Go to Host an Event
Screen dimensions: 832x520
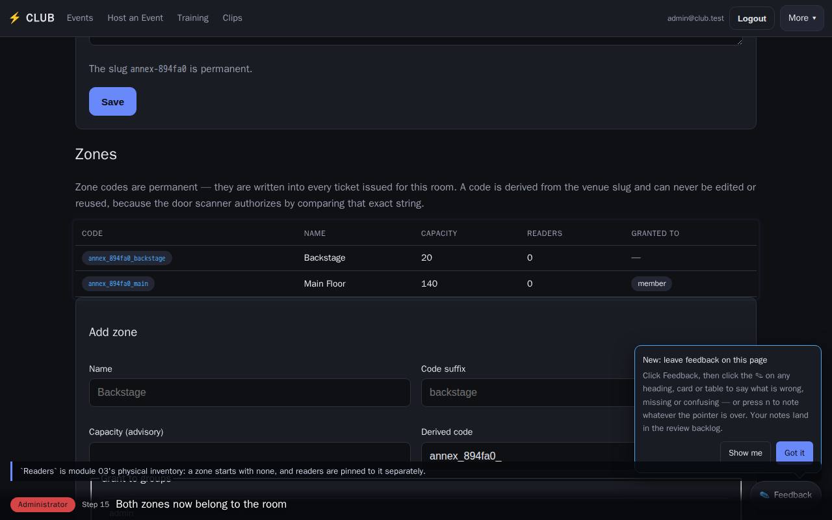(135, 18)
